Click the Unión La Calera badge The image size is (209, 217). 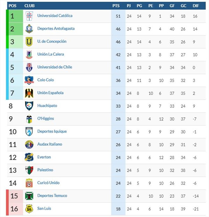click(x=29, y=55)
